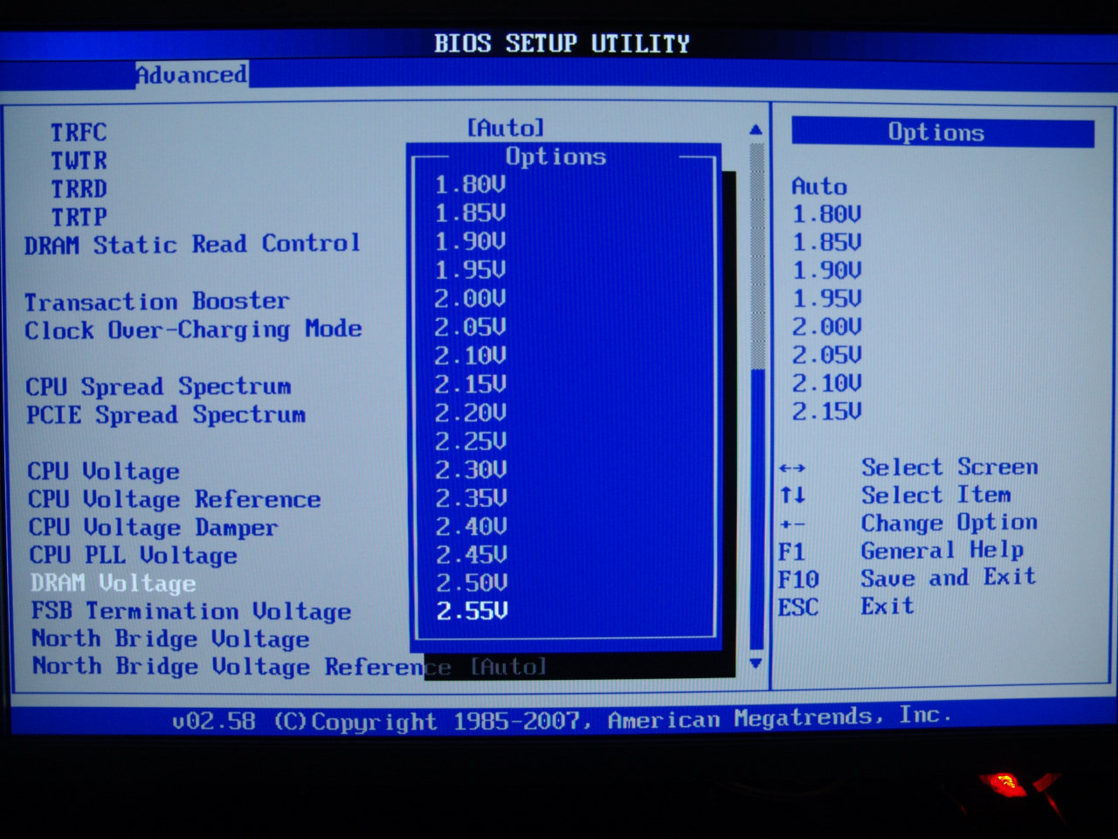This screenshot has width=1118, height=839.
Task: Select 2.30V voltage option
Action: pos(471,470)
